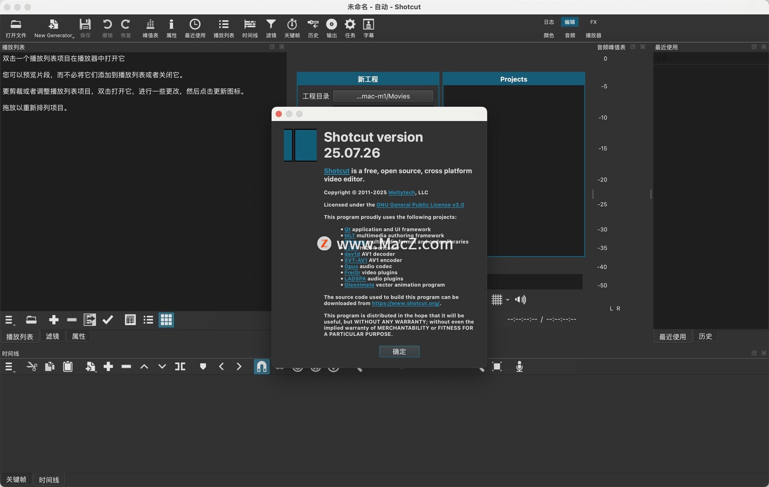Select the 滤镜 bottom tab
Screen dimensions: 769x487
coord(52,336)
